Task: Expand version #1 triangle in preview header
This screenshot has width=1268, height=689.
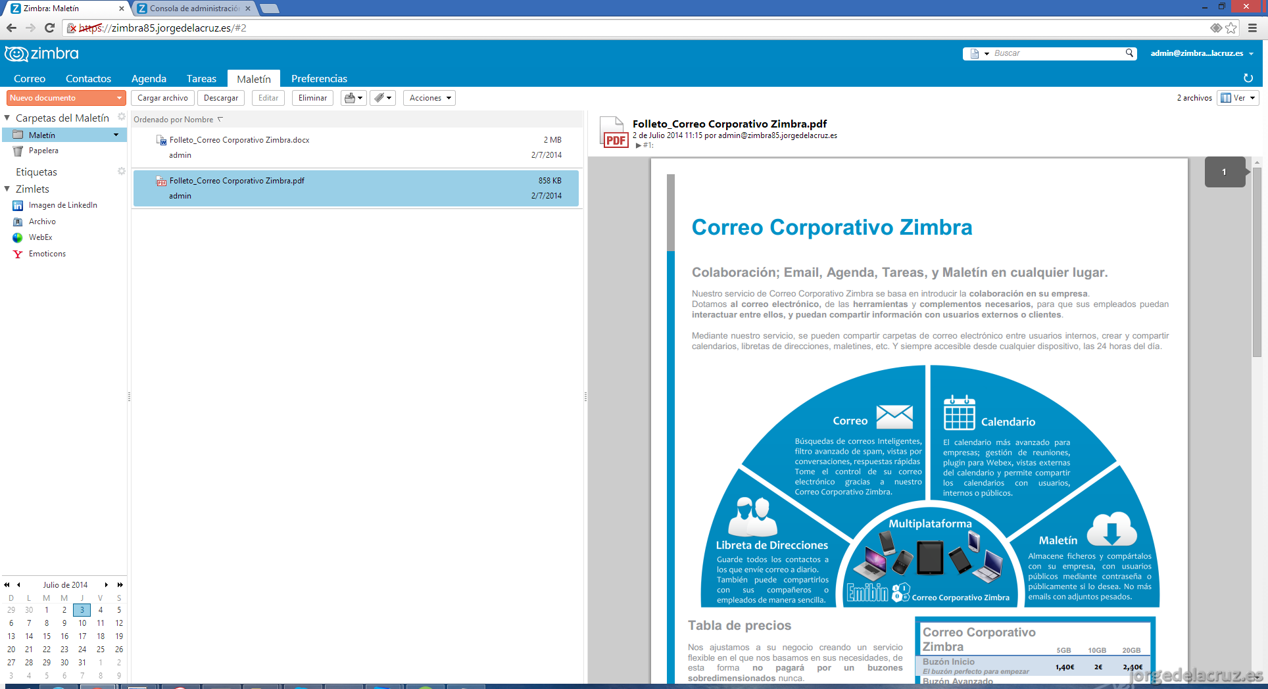Action: coord(638,145)
